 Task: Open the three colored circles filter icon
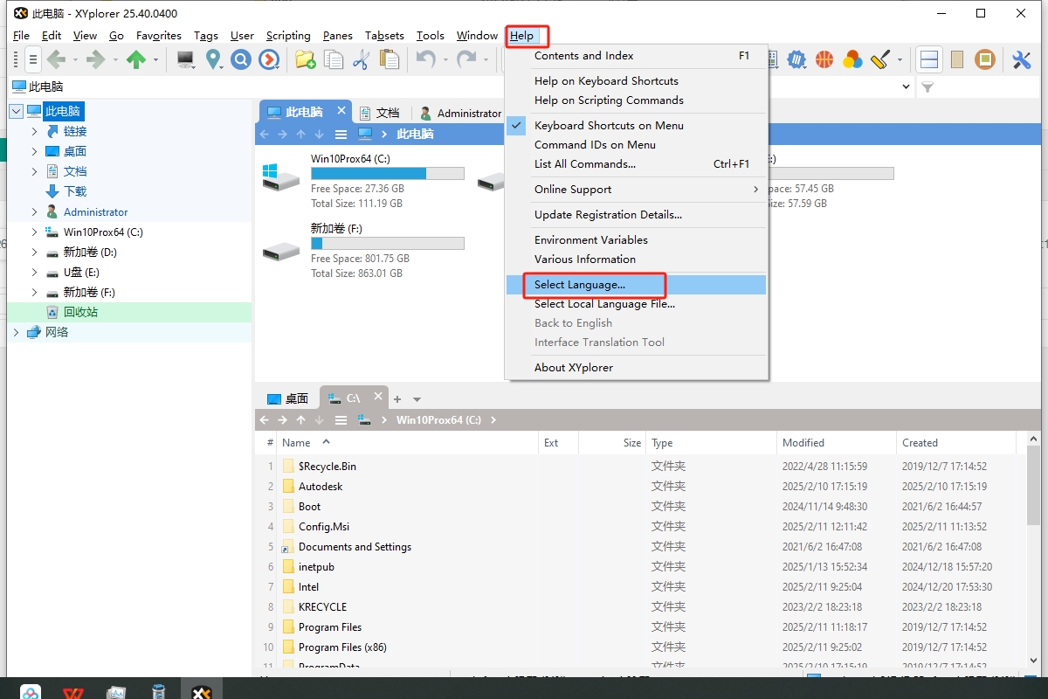tap(852, 59)
